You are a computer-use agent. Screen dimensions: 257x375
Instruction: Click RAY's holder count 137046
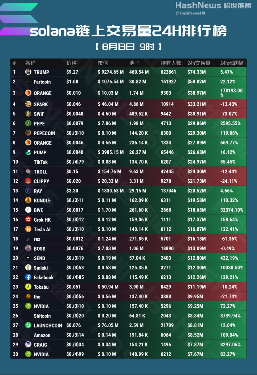[169, 191]
